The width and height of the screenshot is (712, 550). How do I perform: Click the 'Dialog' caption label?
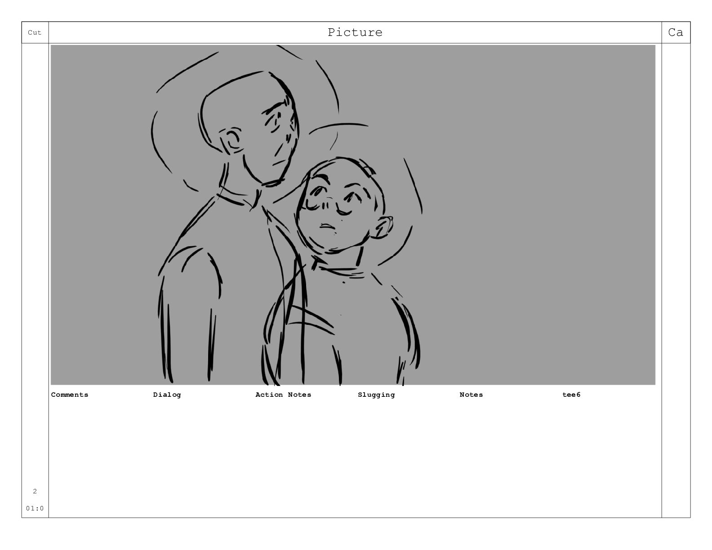pos(167,395)
